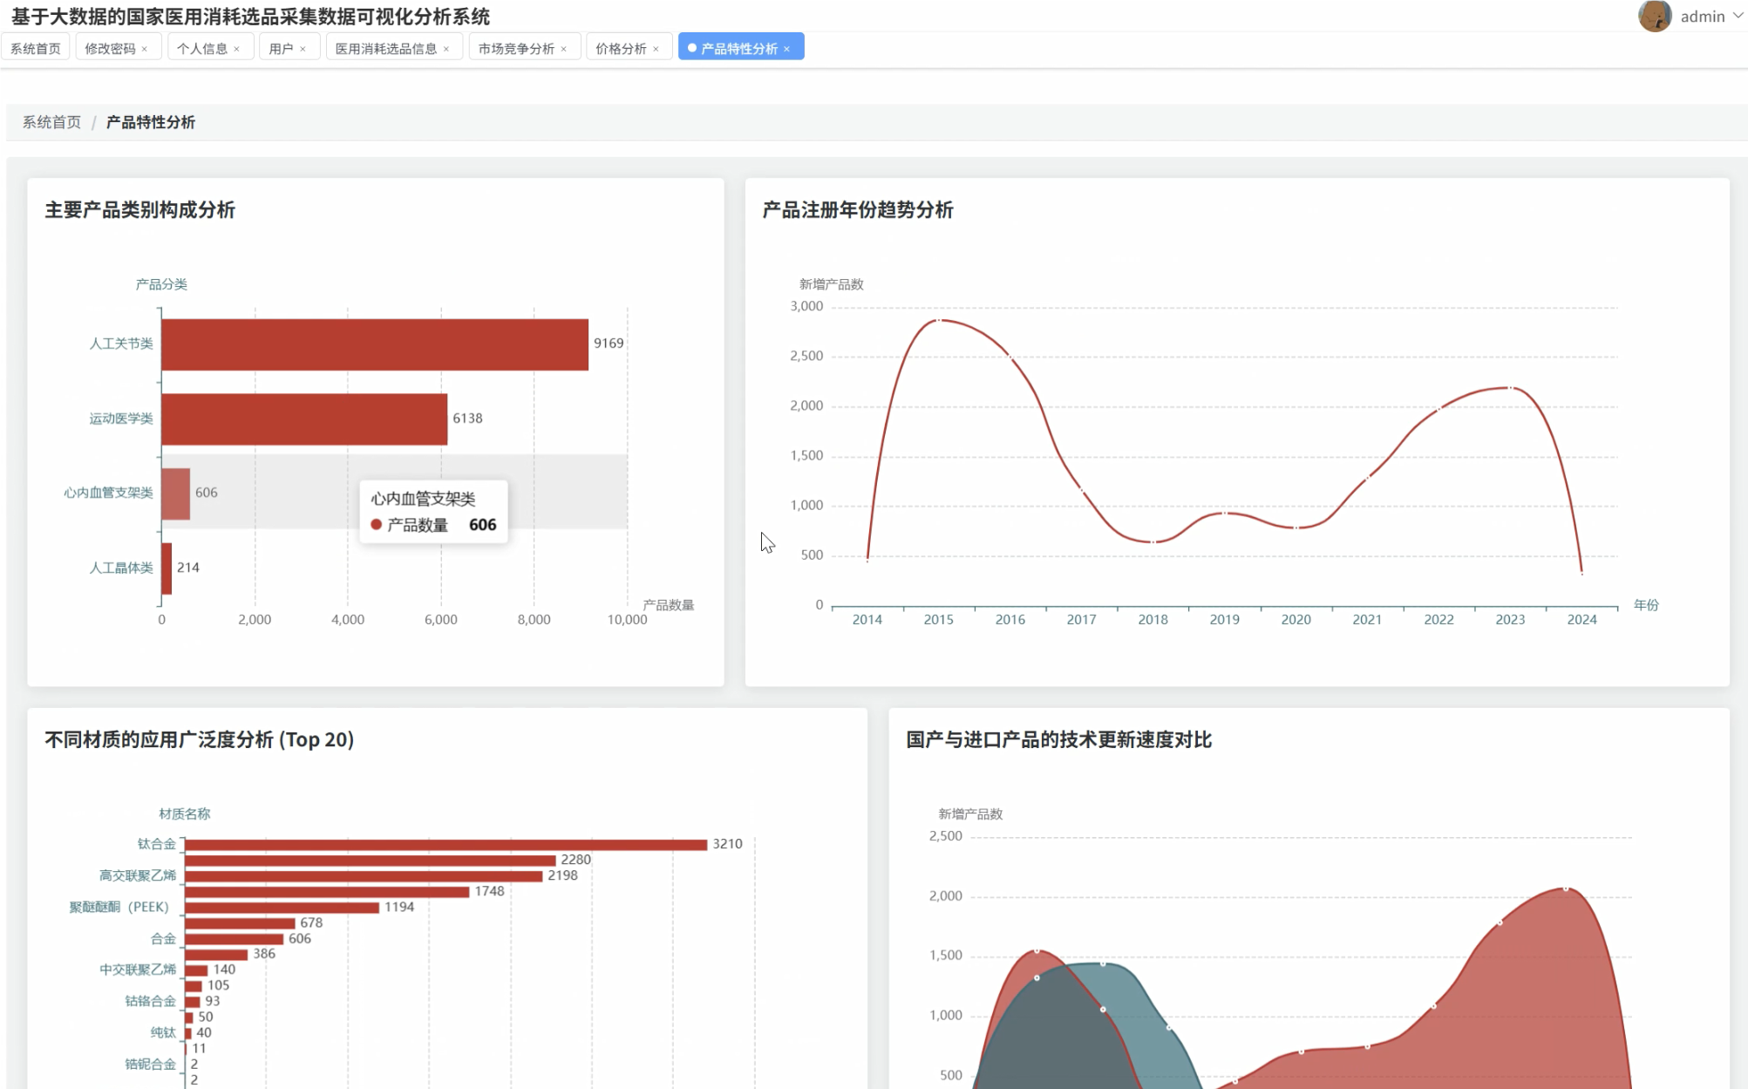The width and height of the screenshot is (1748, 1089).
Task: Click the 中交联聚乙烯 material label
Action: tap(138, 970)
